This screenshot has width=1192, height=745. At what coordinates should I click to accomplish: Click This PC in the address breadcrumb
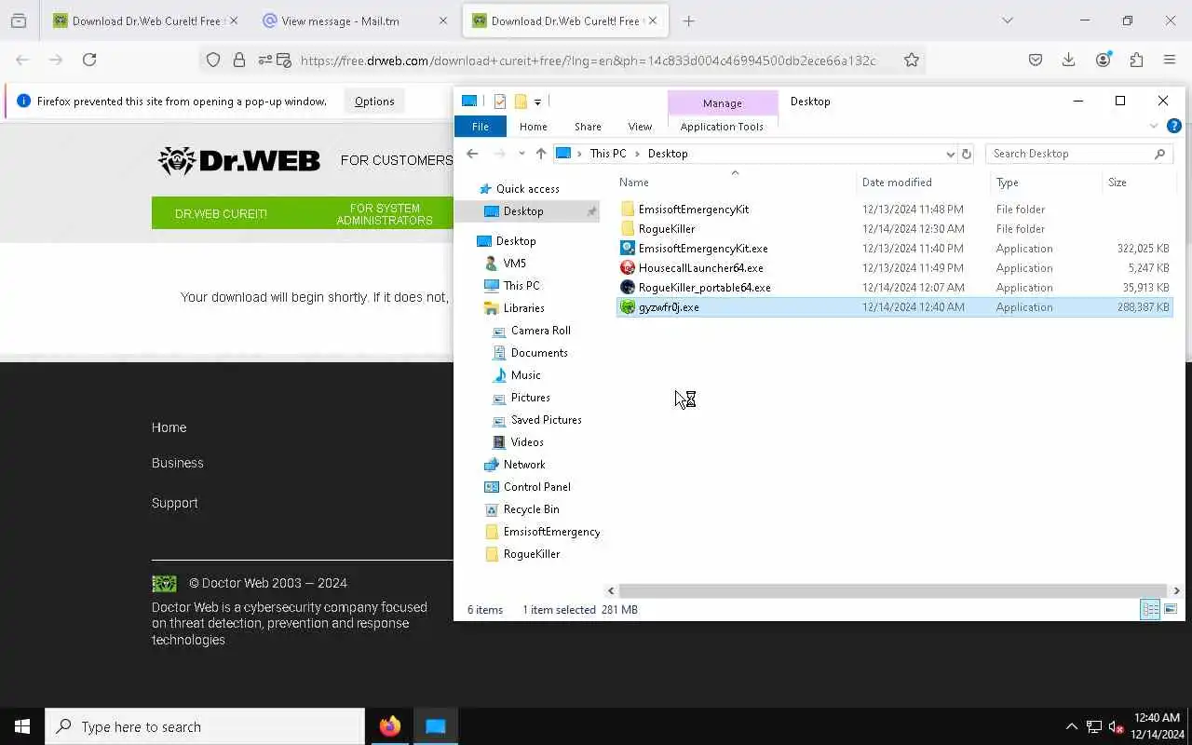pyautogui.click(x=608, y=154)
